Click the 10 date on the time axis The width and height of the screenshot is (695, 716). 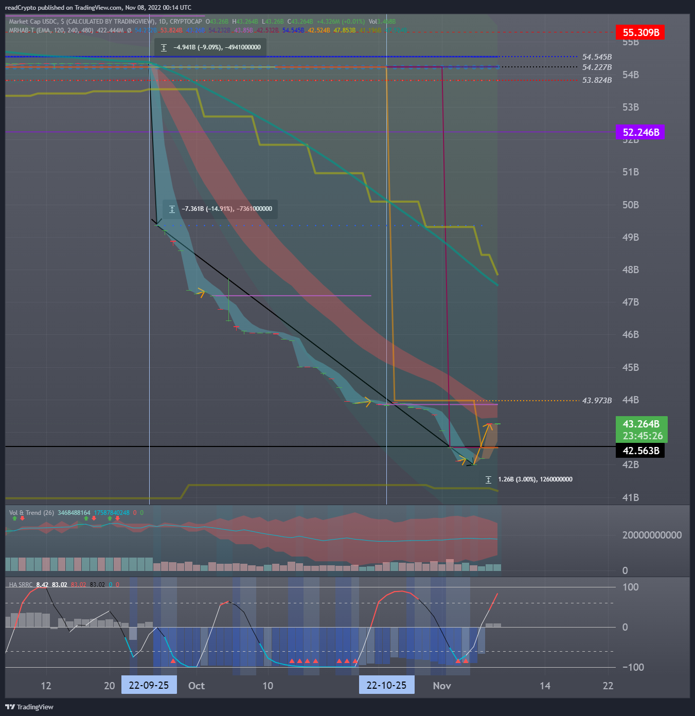click(x=268, y=686)
